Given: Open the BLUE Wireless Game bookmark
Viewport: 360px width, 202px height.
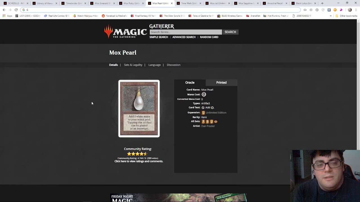Looking at the screenshot, I should [x=230, y=16].
